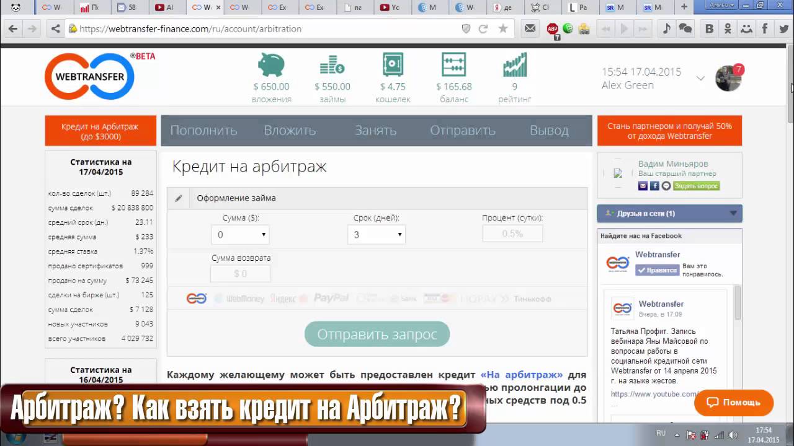
Task: Follow the «На арбитраж» link
Action: pos(522,375)
